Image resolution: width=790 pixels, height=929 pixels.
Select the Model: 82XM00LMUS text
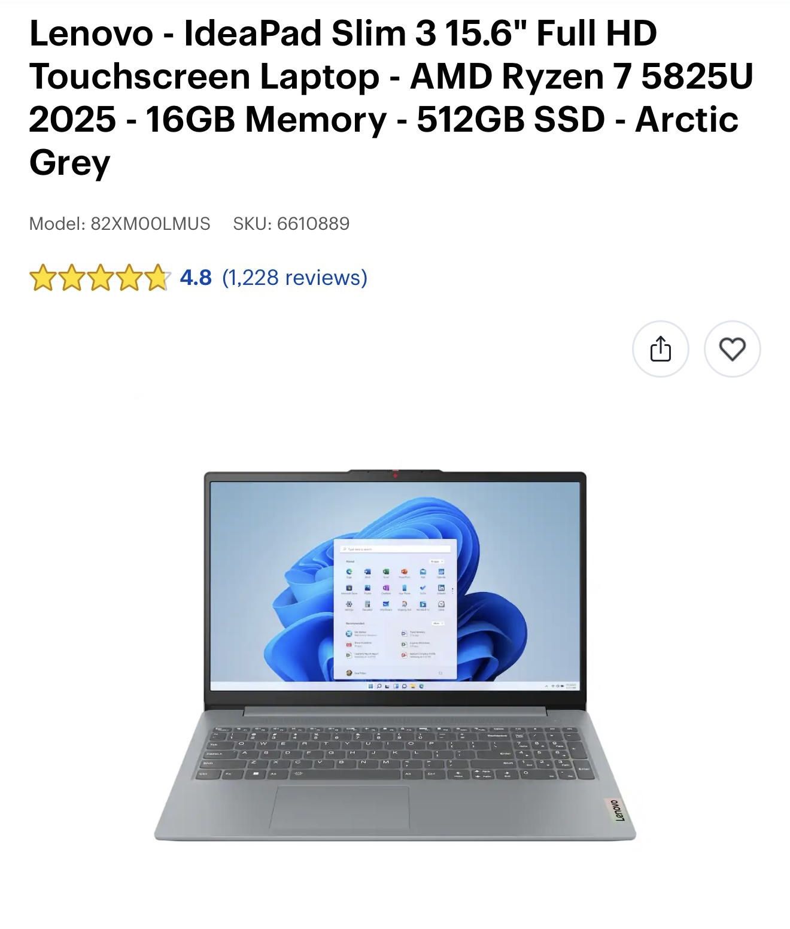[120, 224]
